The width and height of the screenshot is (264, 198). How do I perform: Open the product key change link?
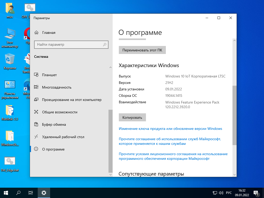pyautogui.click(x=170, y=129)
